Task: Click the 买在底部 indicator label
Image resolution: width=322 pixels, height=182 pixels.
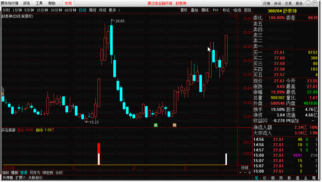Action: (x=9, y=130)
